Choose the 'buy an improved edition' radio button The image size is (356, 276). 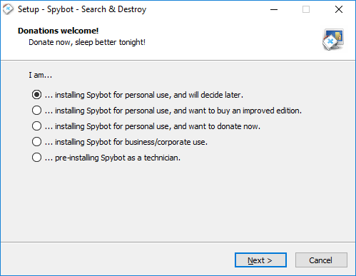point(36,111)
